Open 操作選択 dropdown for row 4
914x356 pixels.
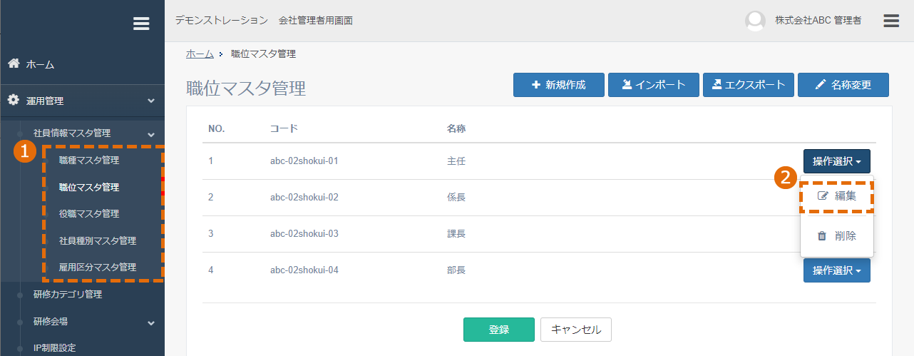tap(836, 270)
